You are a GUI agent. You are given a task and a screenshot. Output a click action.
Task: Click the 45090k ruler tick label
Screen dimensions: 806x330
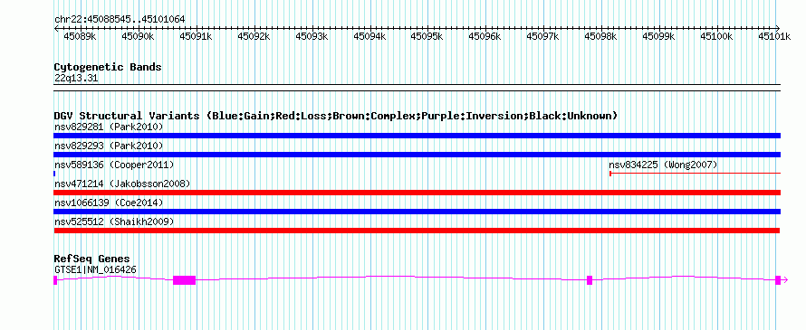(x=138, y=36)
